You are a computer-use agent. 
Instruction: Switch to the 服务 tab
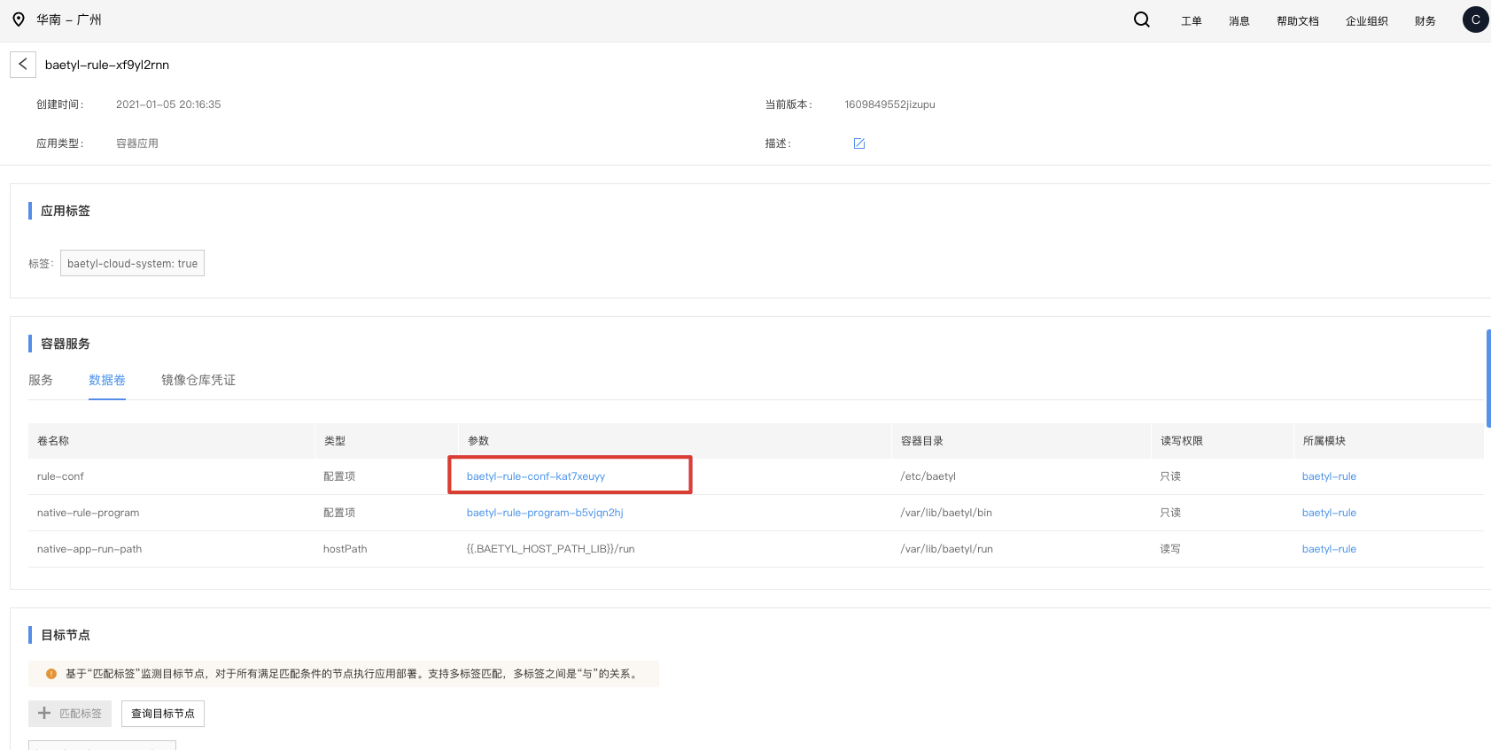click(x=41, y=380)
